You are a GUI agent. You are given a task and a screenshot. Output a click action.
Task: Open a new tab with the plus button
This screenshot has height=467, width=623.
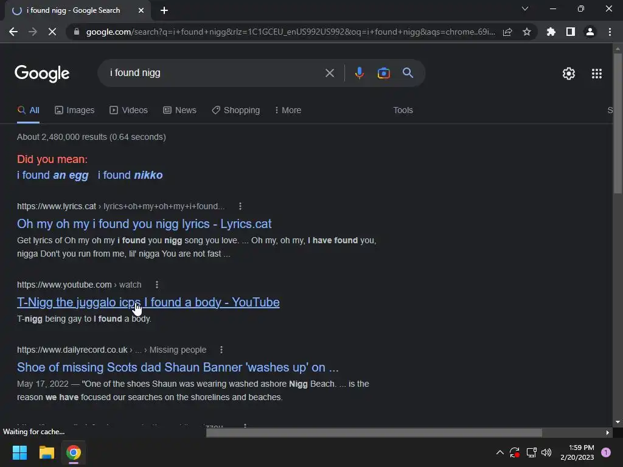164,10
